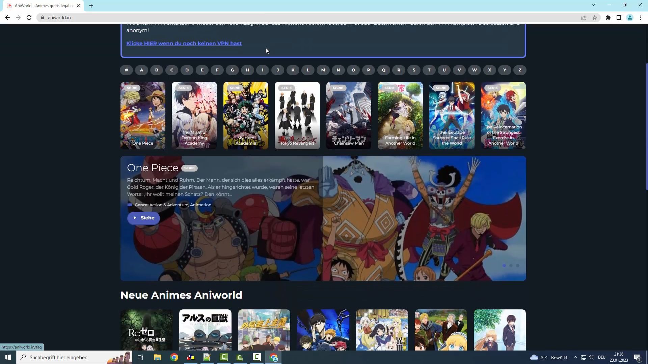
Task: Go back using the browser back arrow
Action: coord(7,18)
